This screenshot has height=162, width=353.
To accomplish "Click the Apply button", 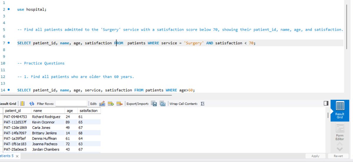I will click(315, 156).
